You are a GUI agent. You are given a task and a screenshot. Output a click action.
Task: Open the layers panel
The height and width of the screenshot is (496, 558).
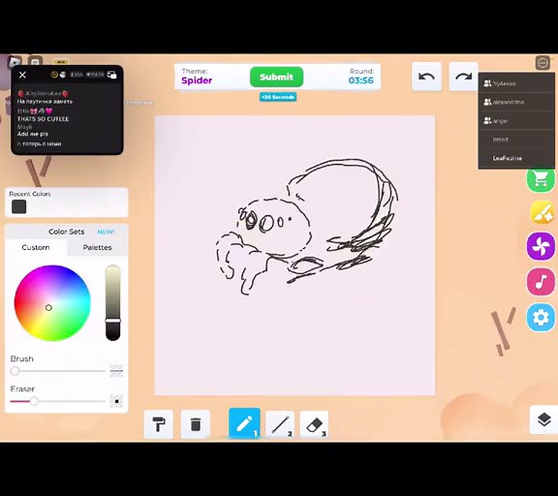[543, 419]
